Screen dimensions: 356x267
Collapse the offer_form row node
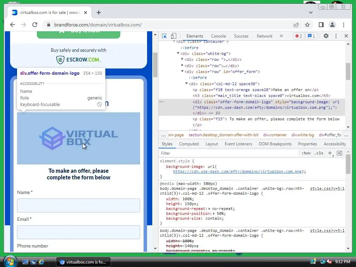182,71
